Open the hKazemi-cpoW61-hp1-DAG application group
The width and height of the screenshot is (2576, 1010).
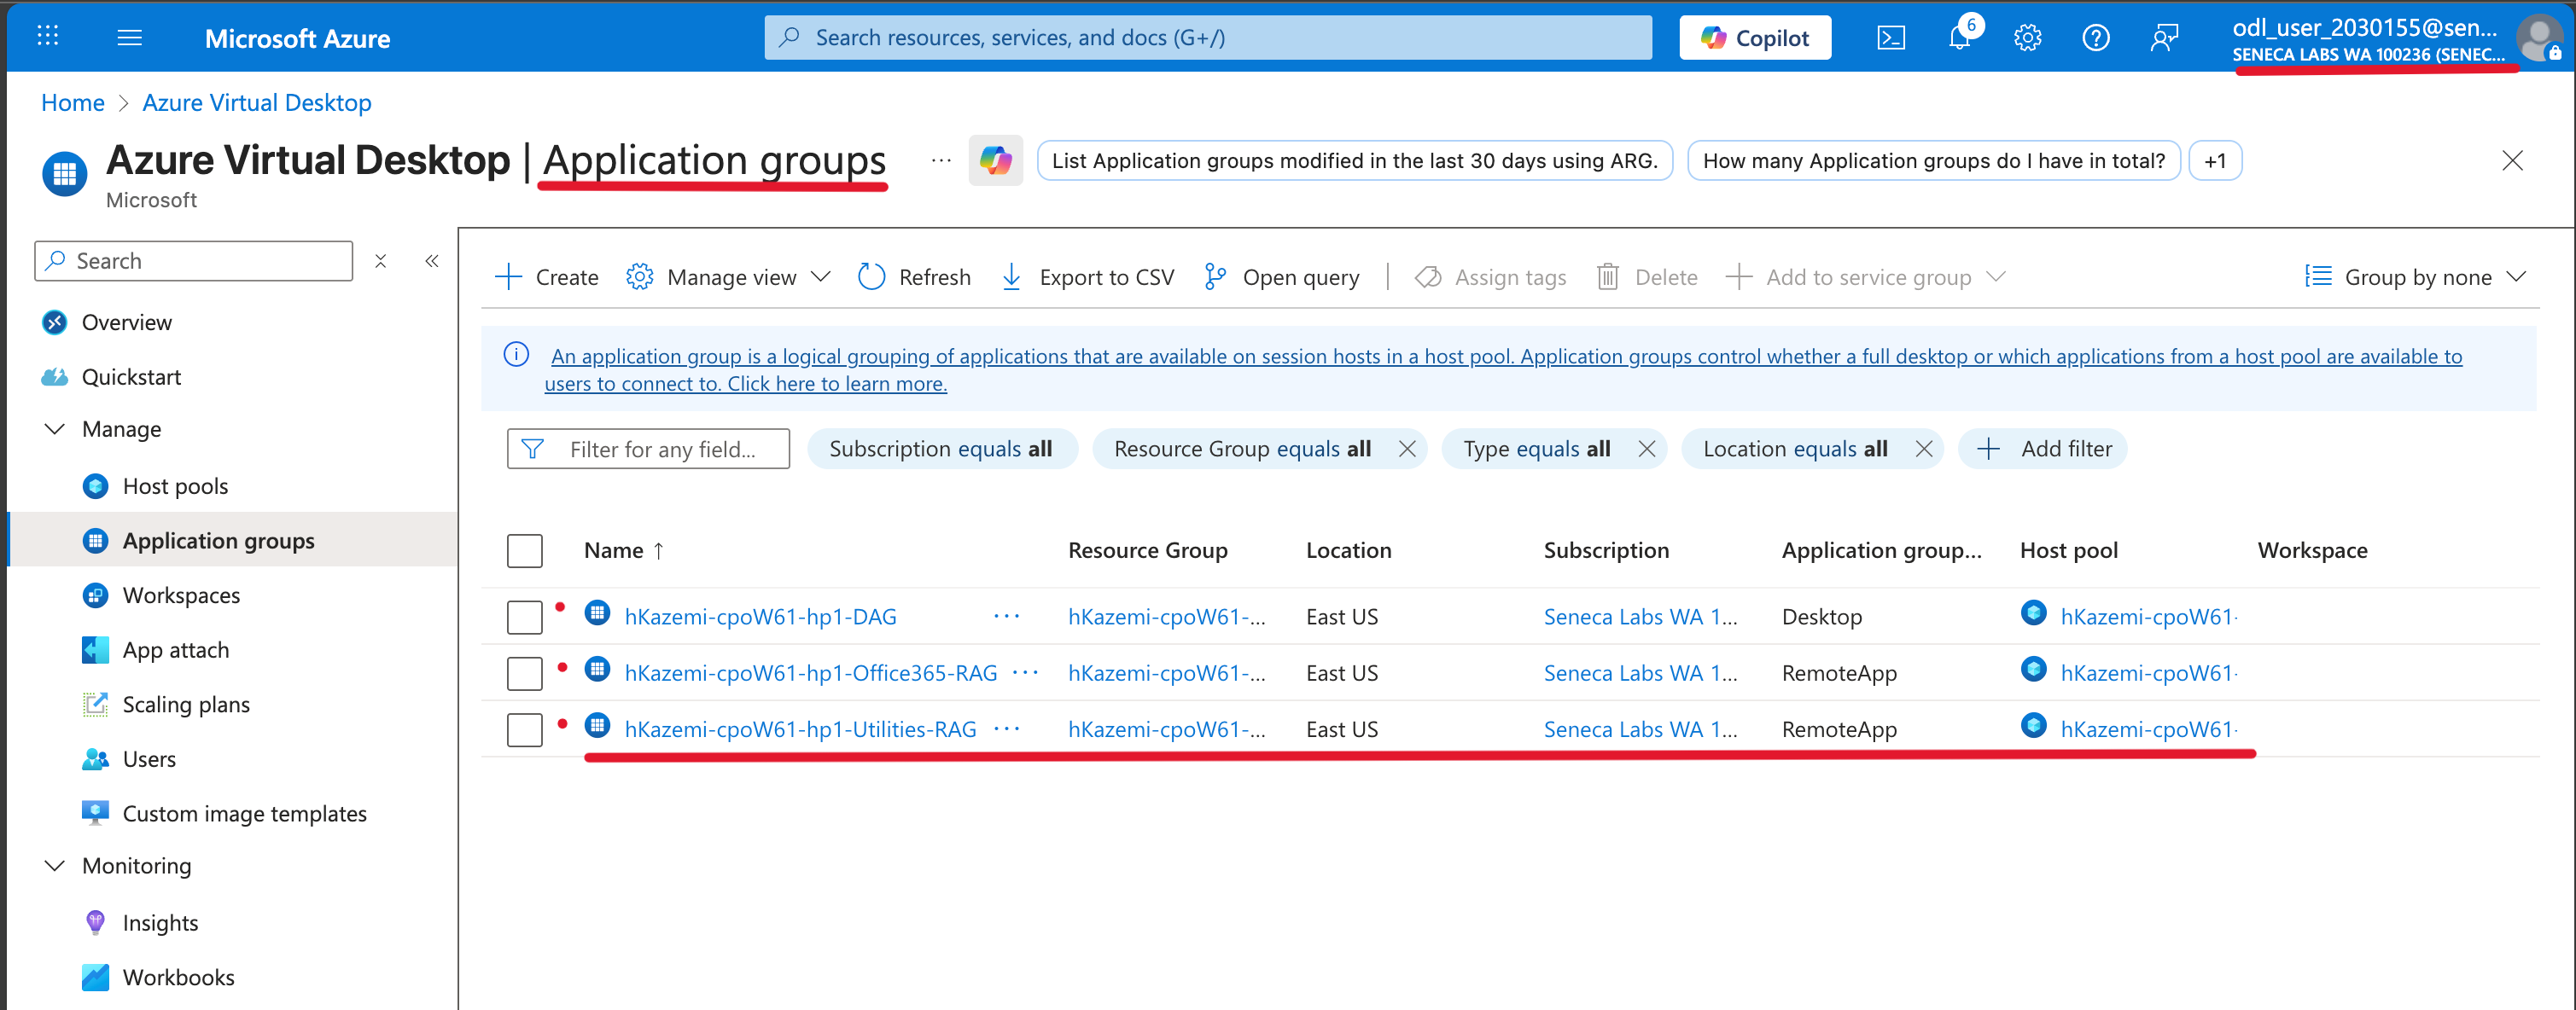[x=760, y=617]
